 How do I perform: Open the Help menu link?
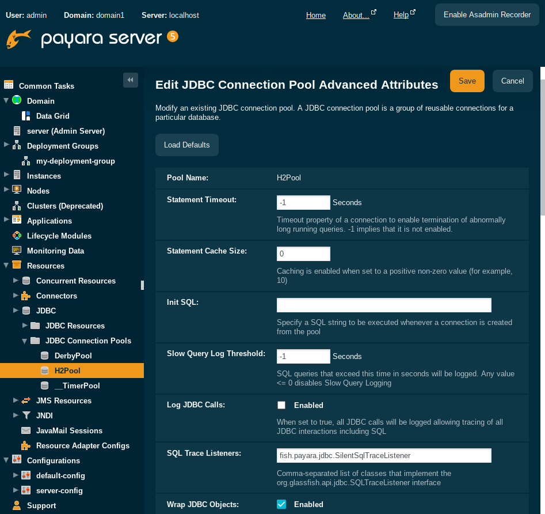402,15
